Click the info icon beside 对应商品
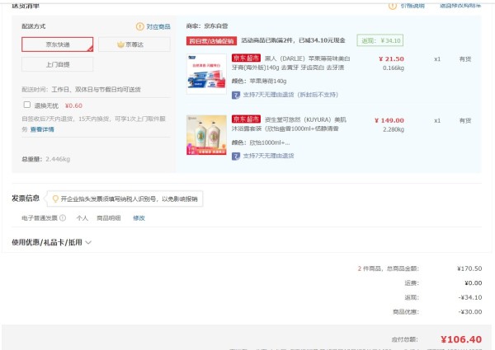 coord(140,26)
